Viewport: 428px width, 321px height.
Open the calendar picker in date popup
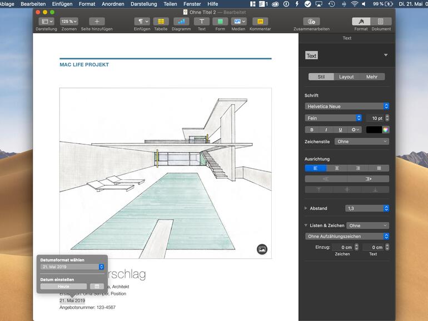click(97, 286)
